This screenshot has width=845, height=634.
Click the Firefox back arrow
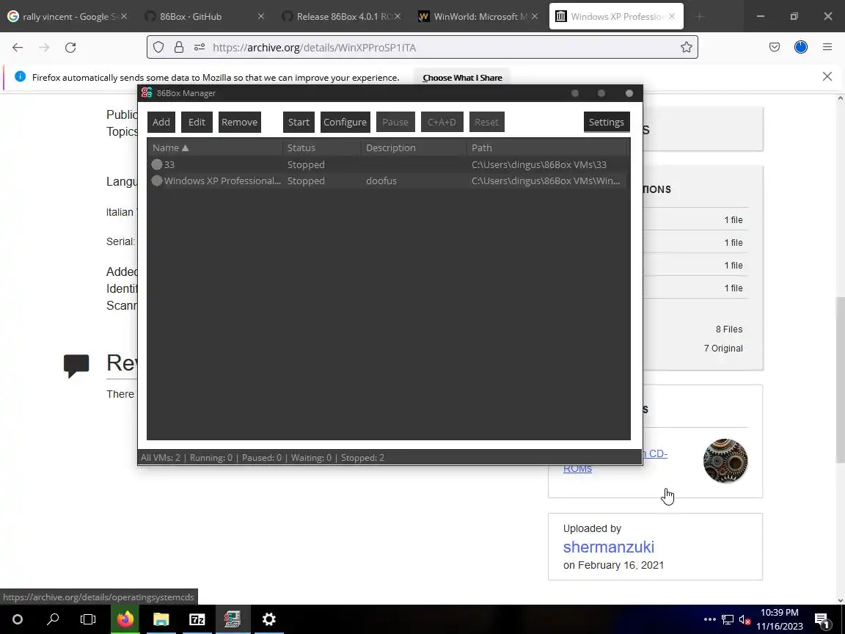pyautogui.click(x=18, y=48)
